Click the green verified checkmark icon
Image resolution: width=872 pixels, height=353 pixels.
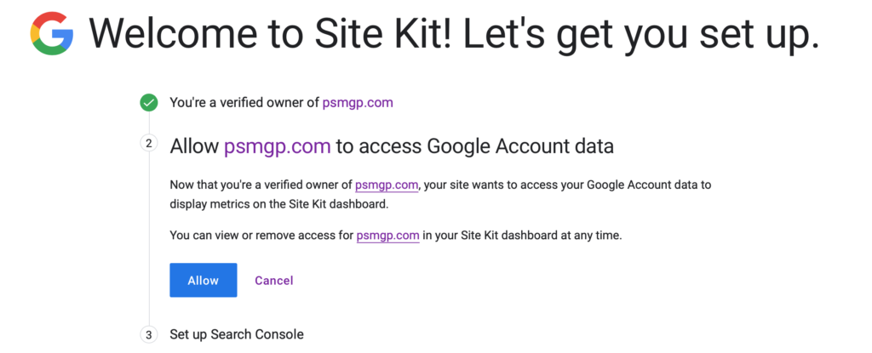pyautogui.click(x=148, y=103)
